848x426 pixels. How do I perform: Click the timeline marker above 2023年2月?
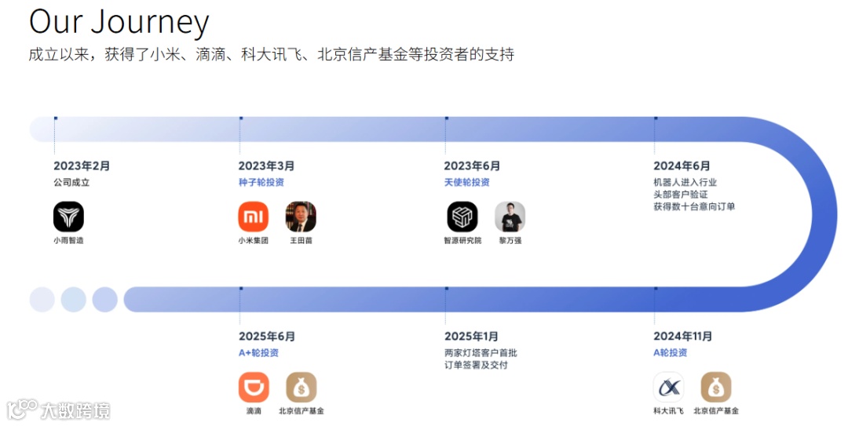tap(56, 118)
